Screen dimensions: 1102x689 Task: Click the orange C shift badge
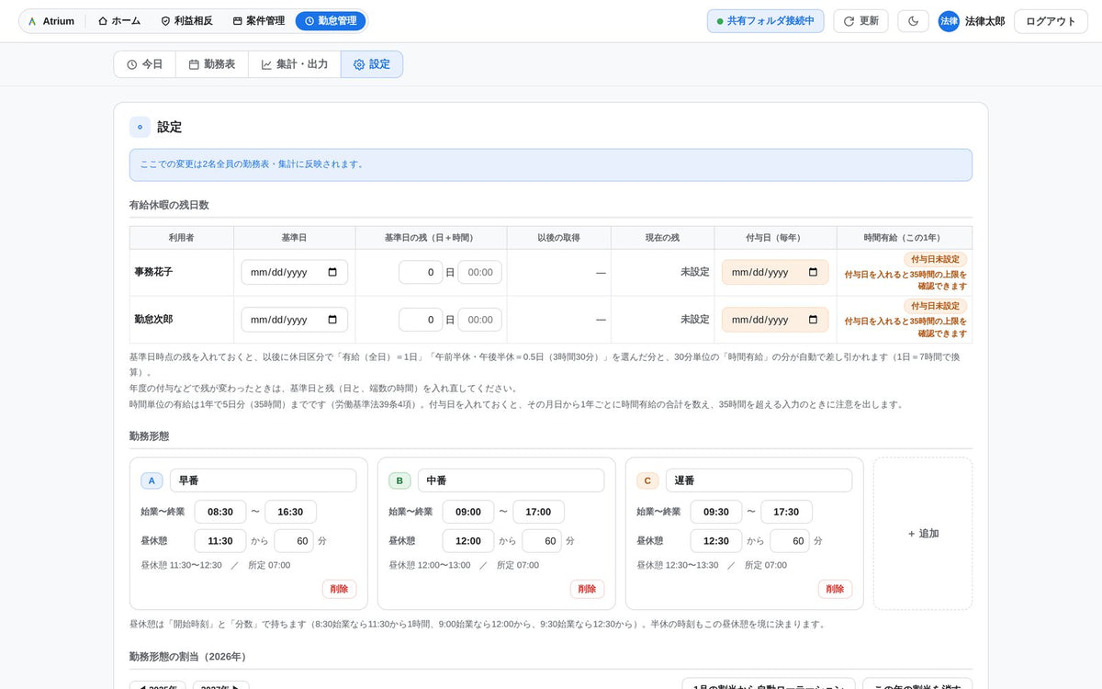pos(647,480)
